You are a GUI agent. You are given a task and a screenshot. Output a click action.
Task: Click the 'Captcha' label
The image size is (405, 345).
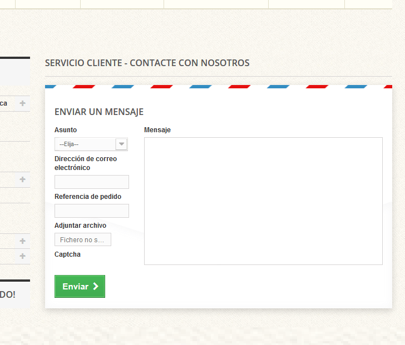[67, 254]
